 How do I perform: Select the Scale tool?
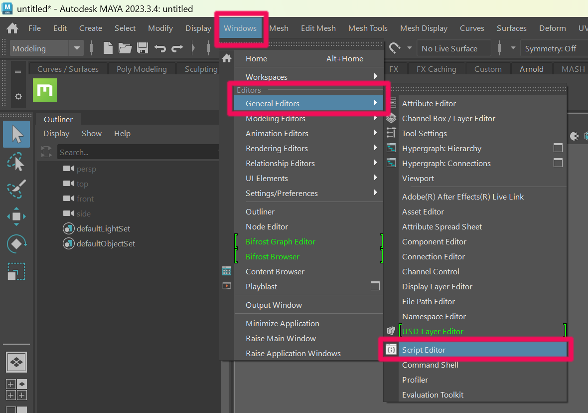tap(16, 271)
